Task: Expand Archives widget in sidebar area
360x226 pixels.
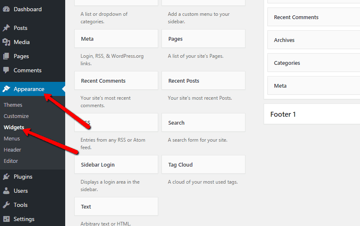Action: click(313, 40)
